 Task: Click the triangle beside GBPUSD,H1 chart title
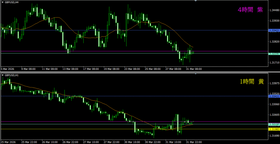pos(2,75)
